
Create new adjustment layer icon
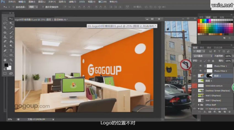coord(215,112)
